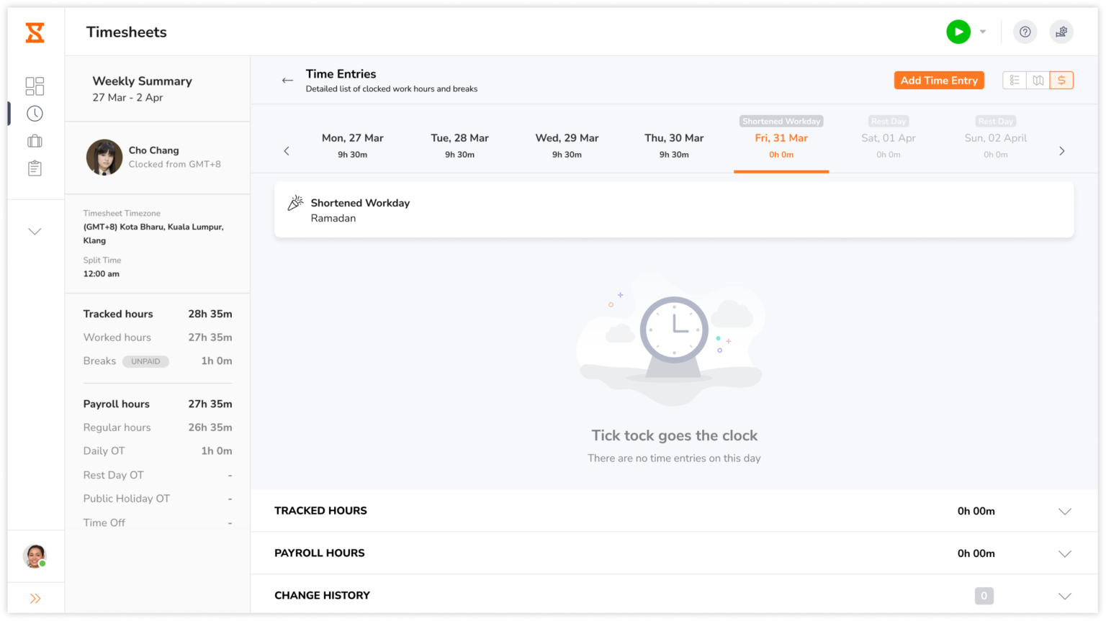Expand the Tracked Hours section

click(x=1064, y=512)
